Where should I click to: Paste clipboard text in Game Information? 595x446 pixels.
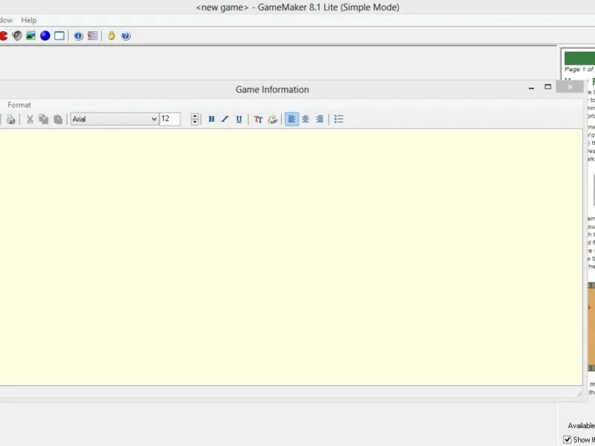click(58, 119)
